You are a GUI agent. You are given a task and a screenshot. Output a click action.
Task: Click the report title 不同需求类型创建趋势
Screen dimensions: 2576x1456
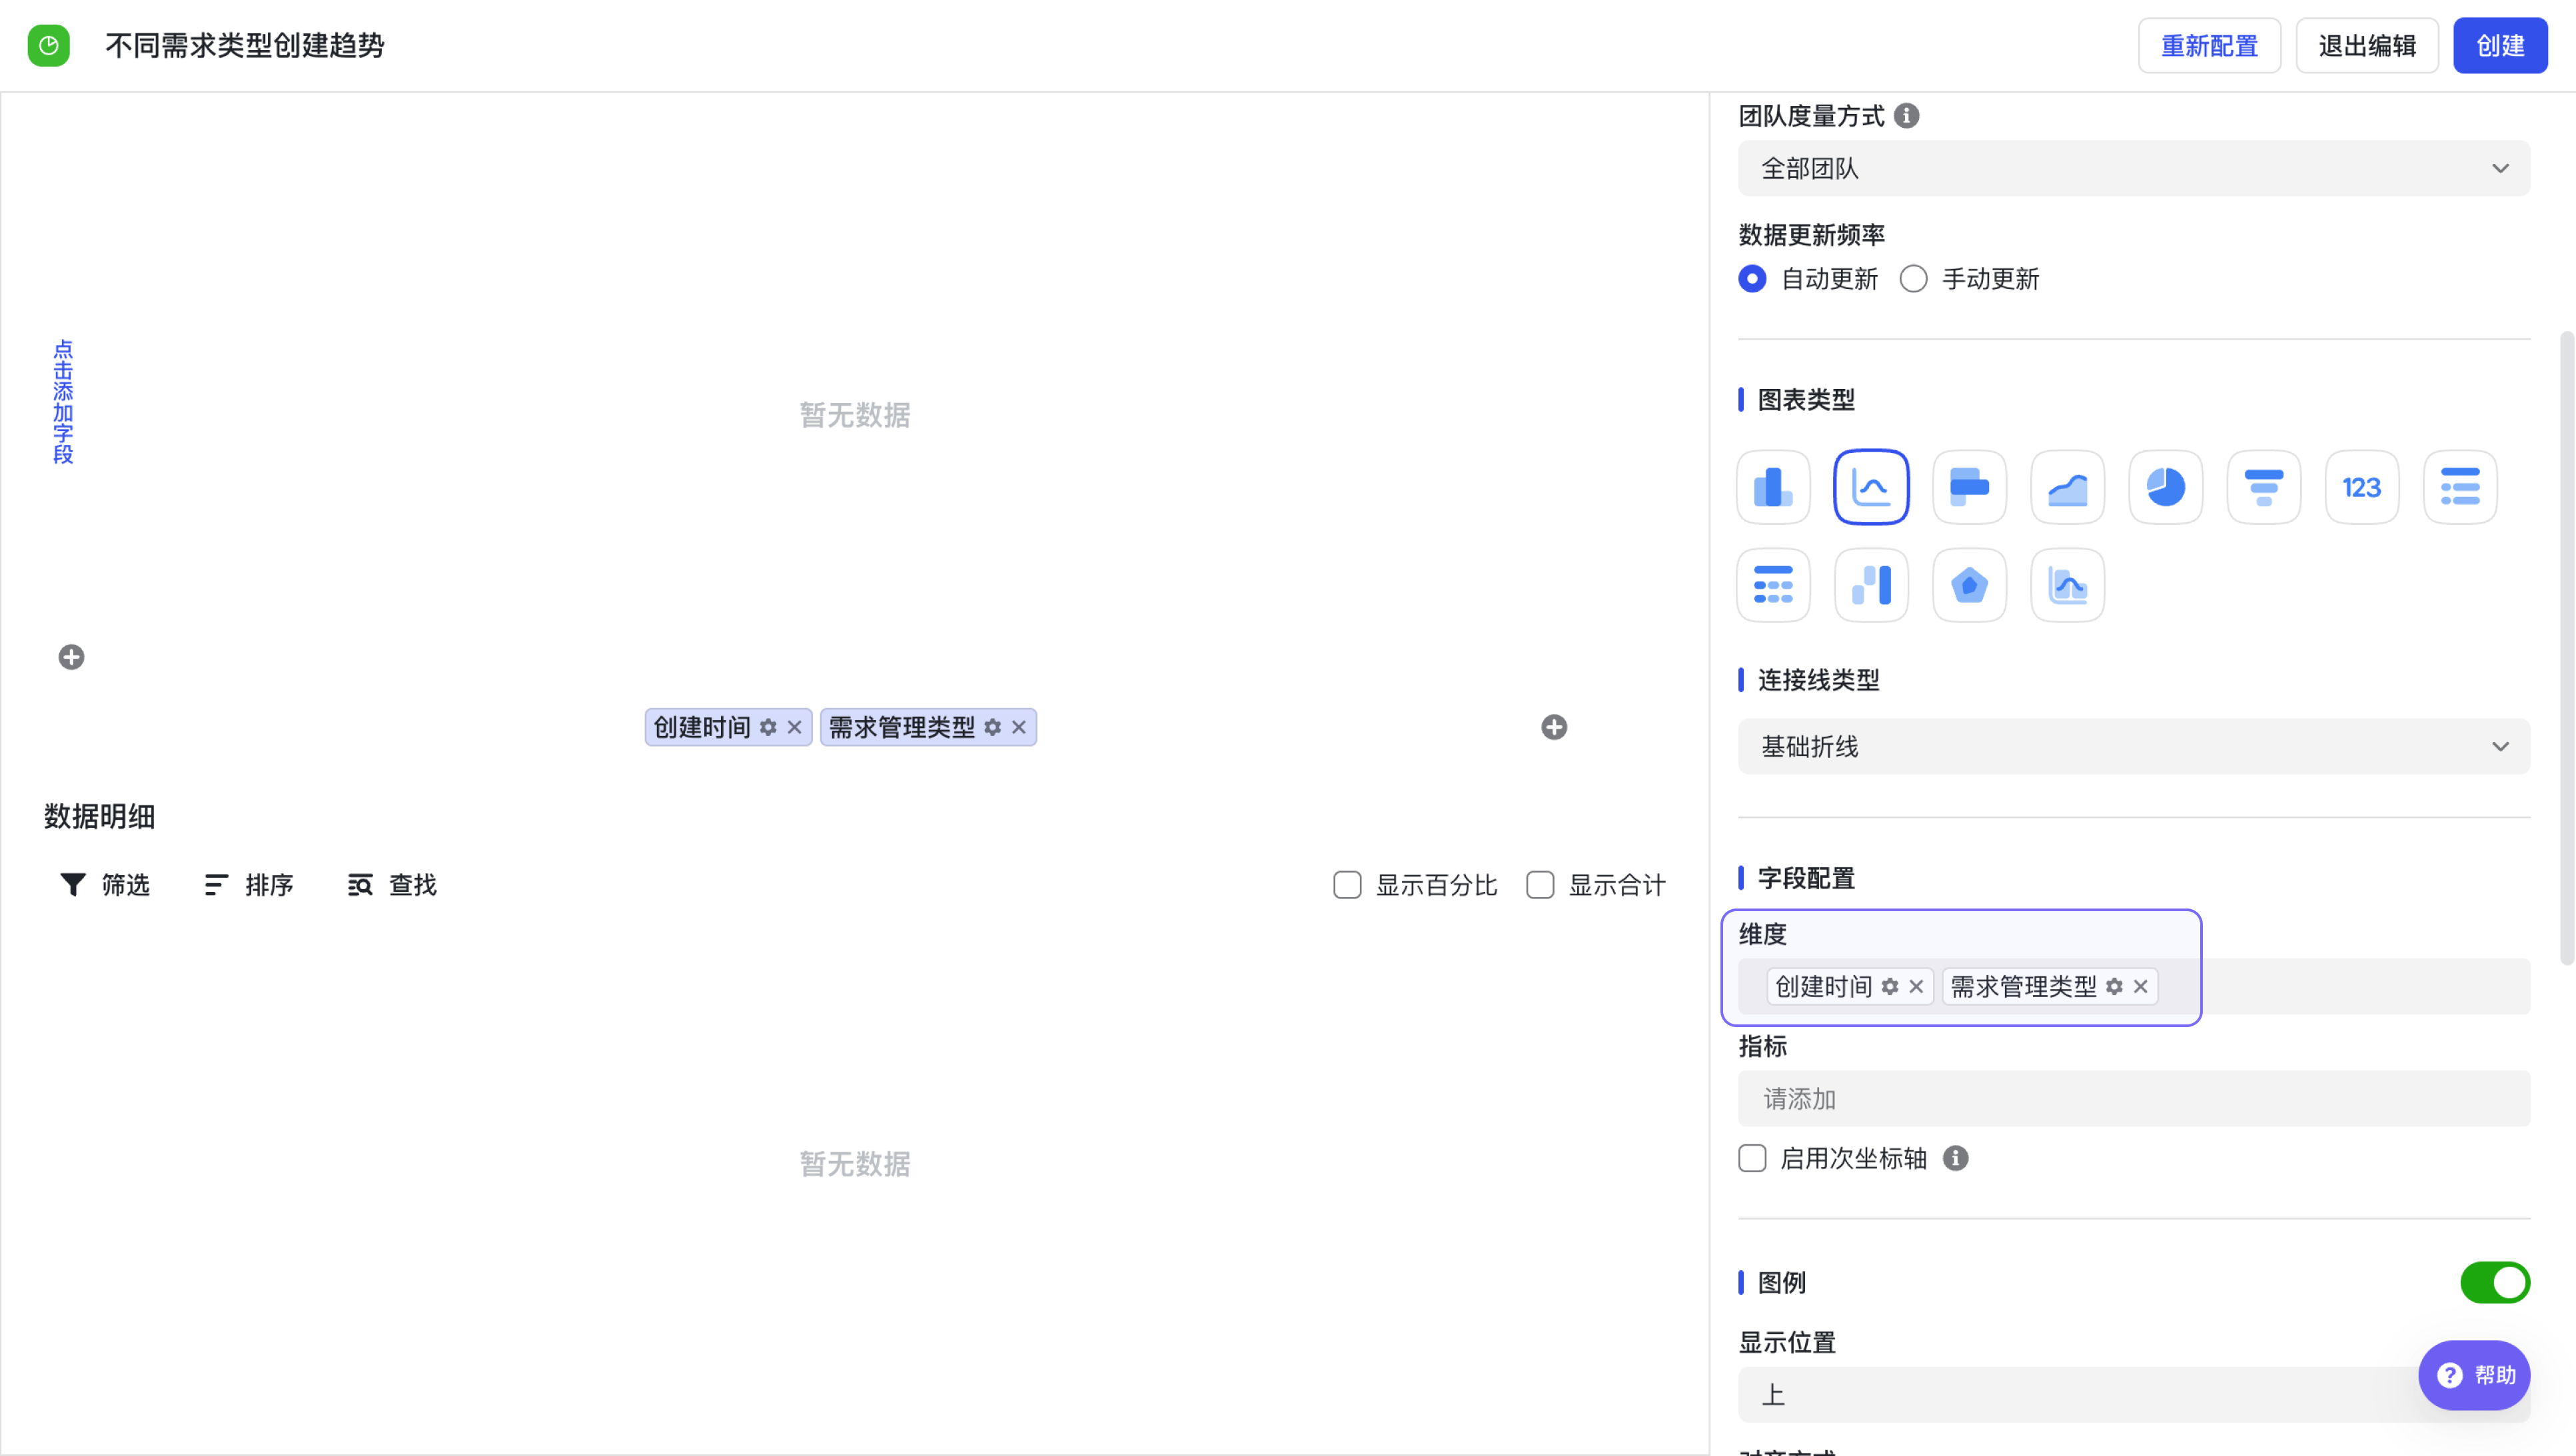coord(245,45)
